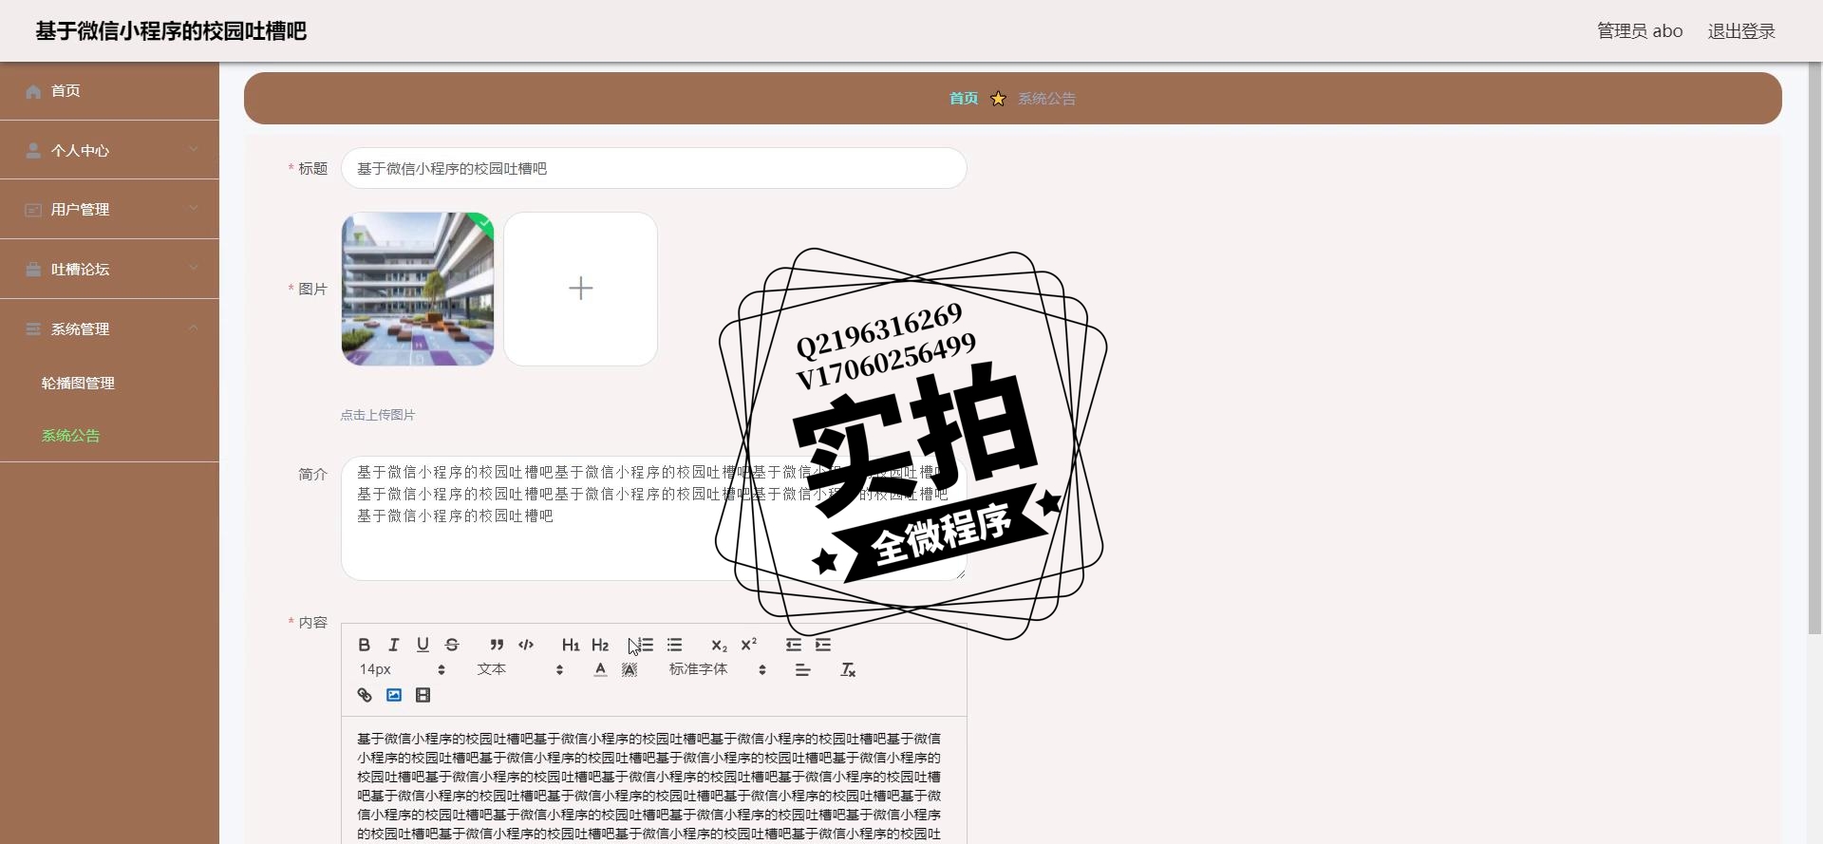The height and width of the screenshot is (844, 1823).
Task: Increase paragraph indent
Action: click(x=822, y=645)
